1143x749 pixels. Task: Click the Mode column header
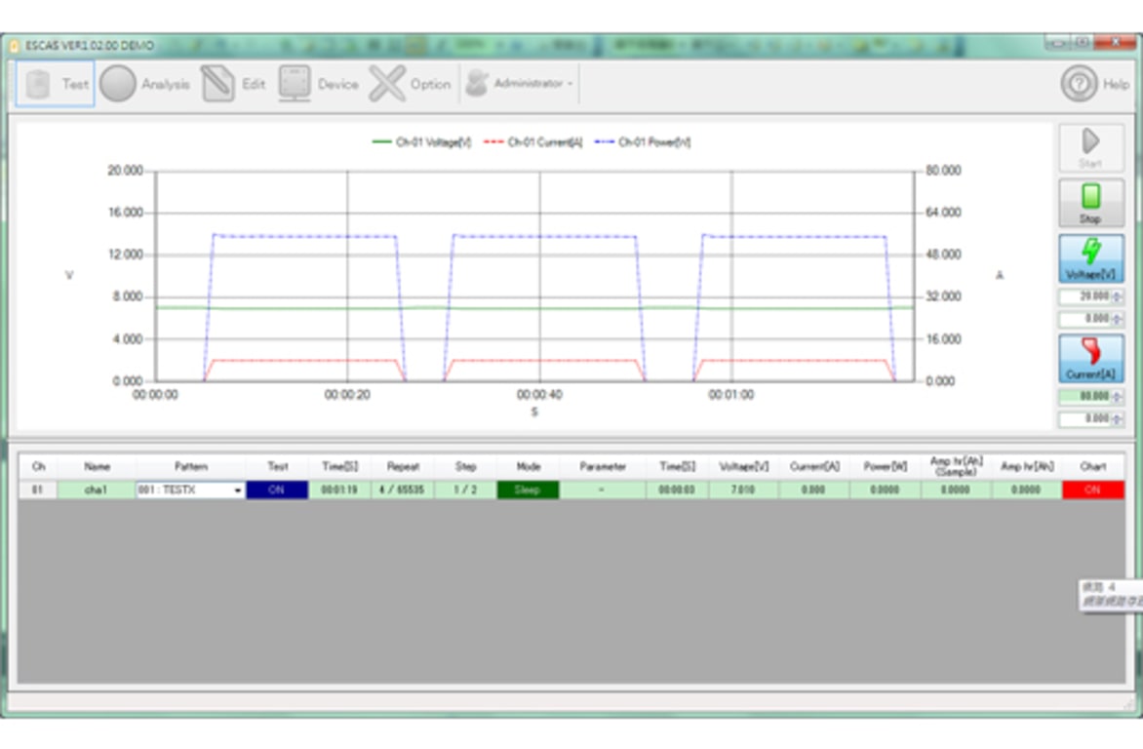[529, 467]
